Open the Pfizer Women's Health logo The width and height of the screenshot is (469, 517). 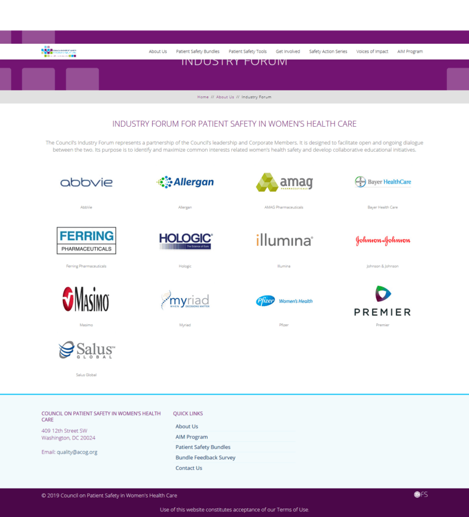point(284,301)
